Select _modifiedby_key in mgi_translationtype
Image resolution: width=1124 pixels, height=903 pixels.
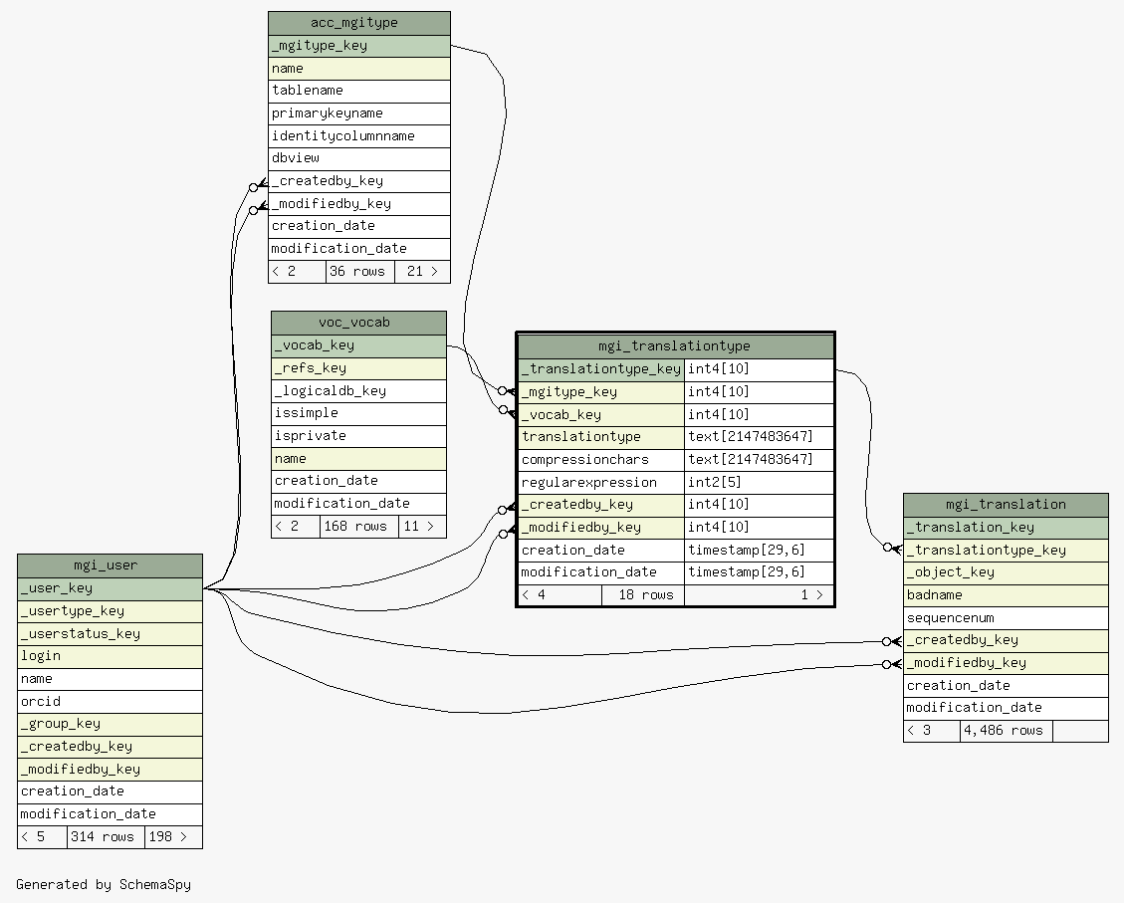tap(601, 529)
